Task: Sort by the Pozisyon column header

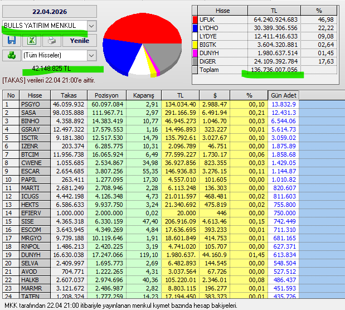Action: [106, 95]
